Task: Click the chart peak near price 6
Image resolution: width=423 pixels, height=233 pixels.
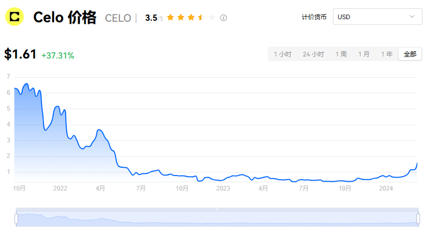Action: coord(26,84)
